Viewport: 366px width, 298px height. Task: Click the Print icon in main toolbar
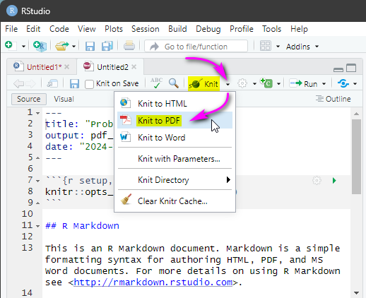(x=129, y=46)
